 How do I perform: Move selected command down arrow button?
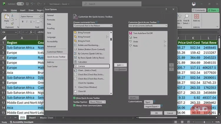(x=171, y=69)
